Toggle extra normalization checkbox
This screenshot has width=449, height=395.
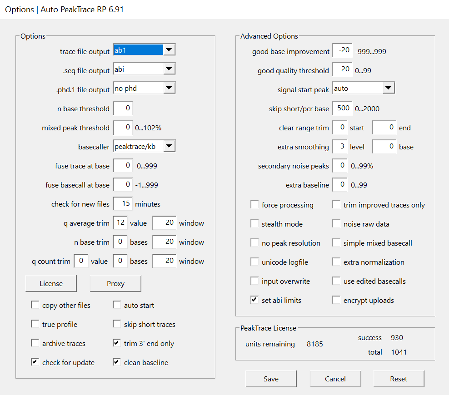point(336,262)
